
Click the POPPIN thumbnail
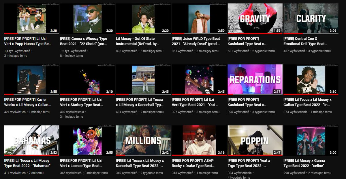coord(255,141)
